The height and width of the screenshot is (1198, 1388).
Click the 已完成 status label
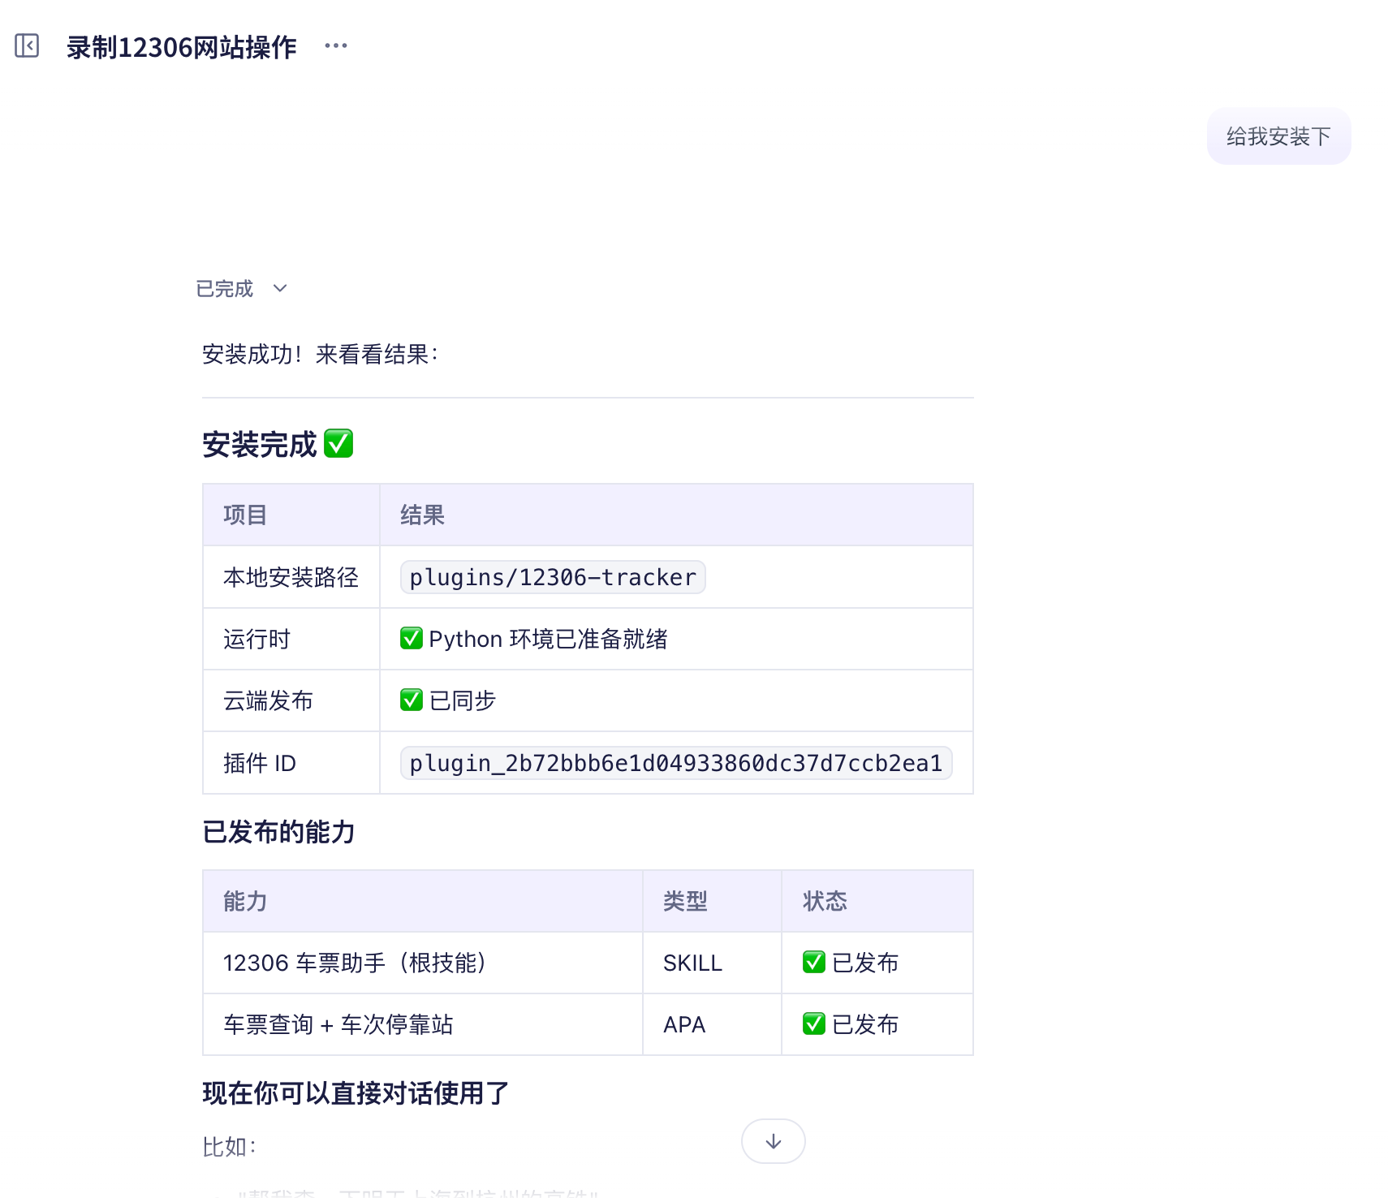225,289
